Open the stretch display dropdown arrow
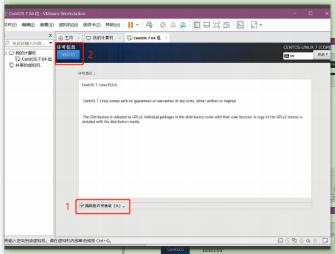The height and width of the screenshot is (254, 335). click(261, 25)
